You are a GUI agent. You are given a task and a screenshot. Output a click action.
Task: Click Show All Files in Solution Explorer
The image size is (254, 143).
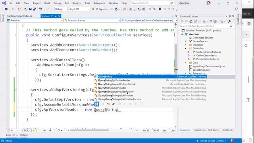215,21
